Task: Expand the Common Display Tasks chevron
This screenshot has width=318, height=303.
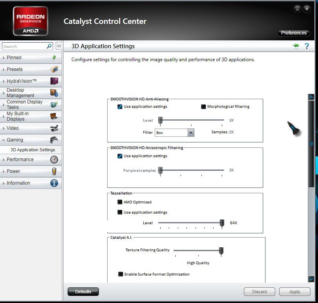Action: pos(4,105)
